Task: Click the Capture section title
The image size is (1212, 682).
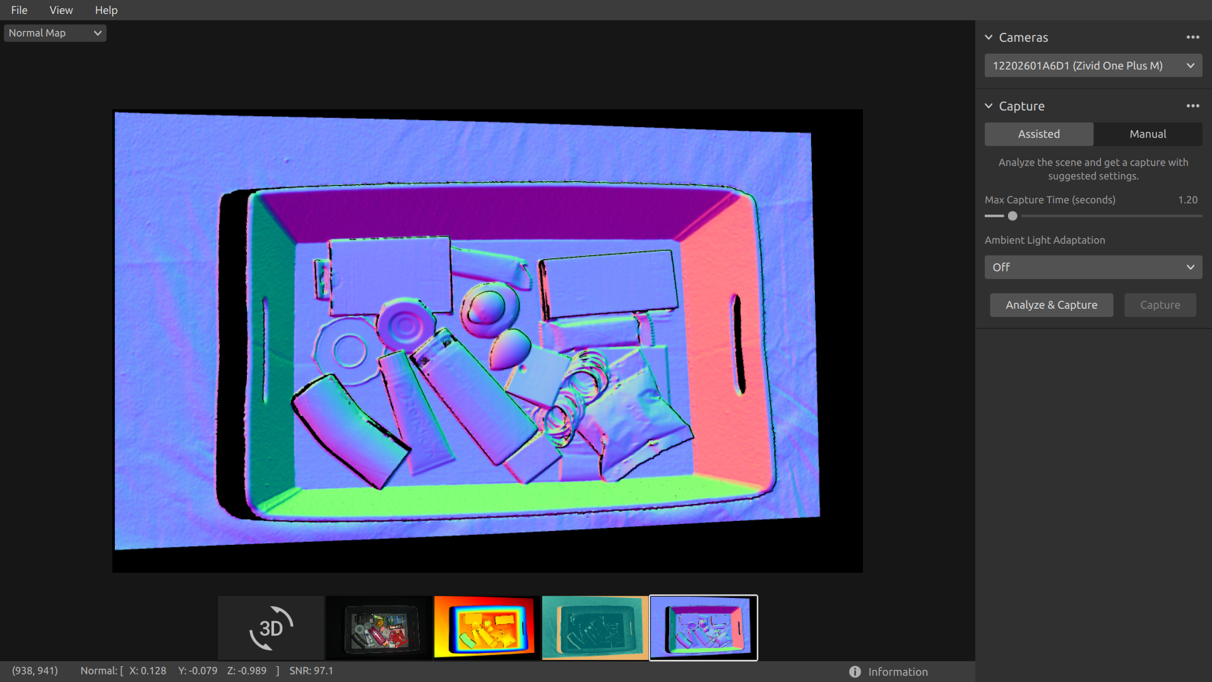Action: (x=1021, y=106)
